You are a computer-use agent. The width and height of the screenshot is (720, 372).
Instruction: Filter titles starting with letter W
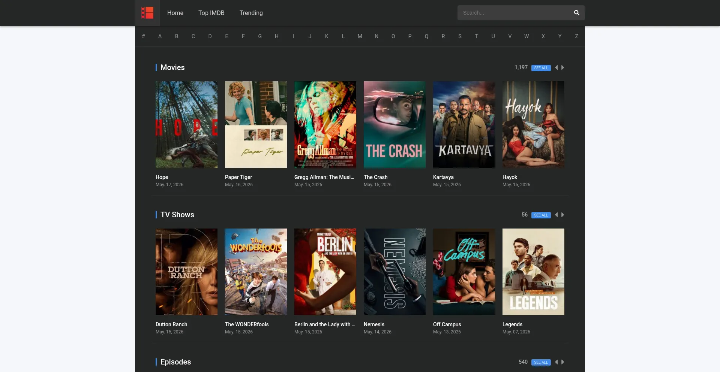tap(526, 36)
